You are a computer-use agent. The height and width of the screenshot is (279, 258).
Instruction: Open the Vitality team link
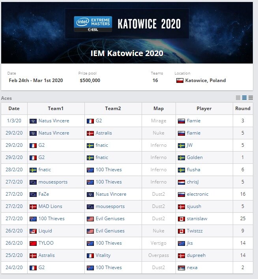[x=103, y=255]
